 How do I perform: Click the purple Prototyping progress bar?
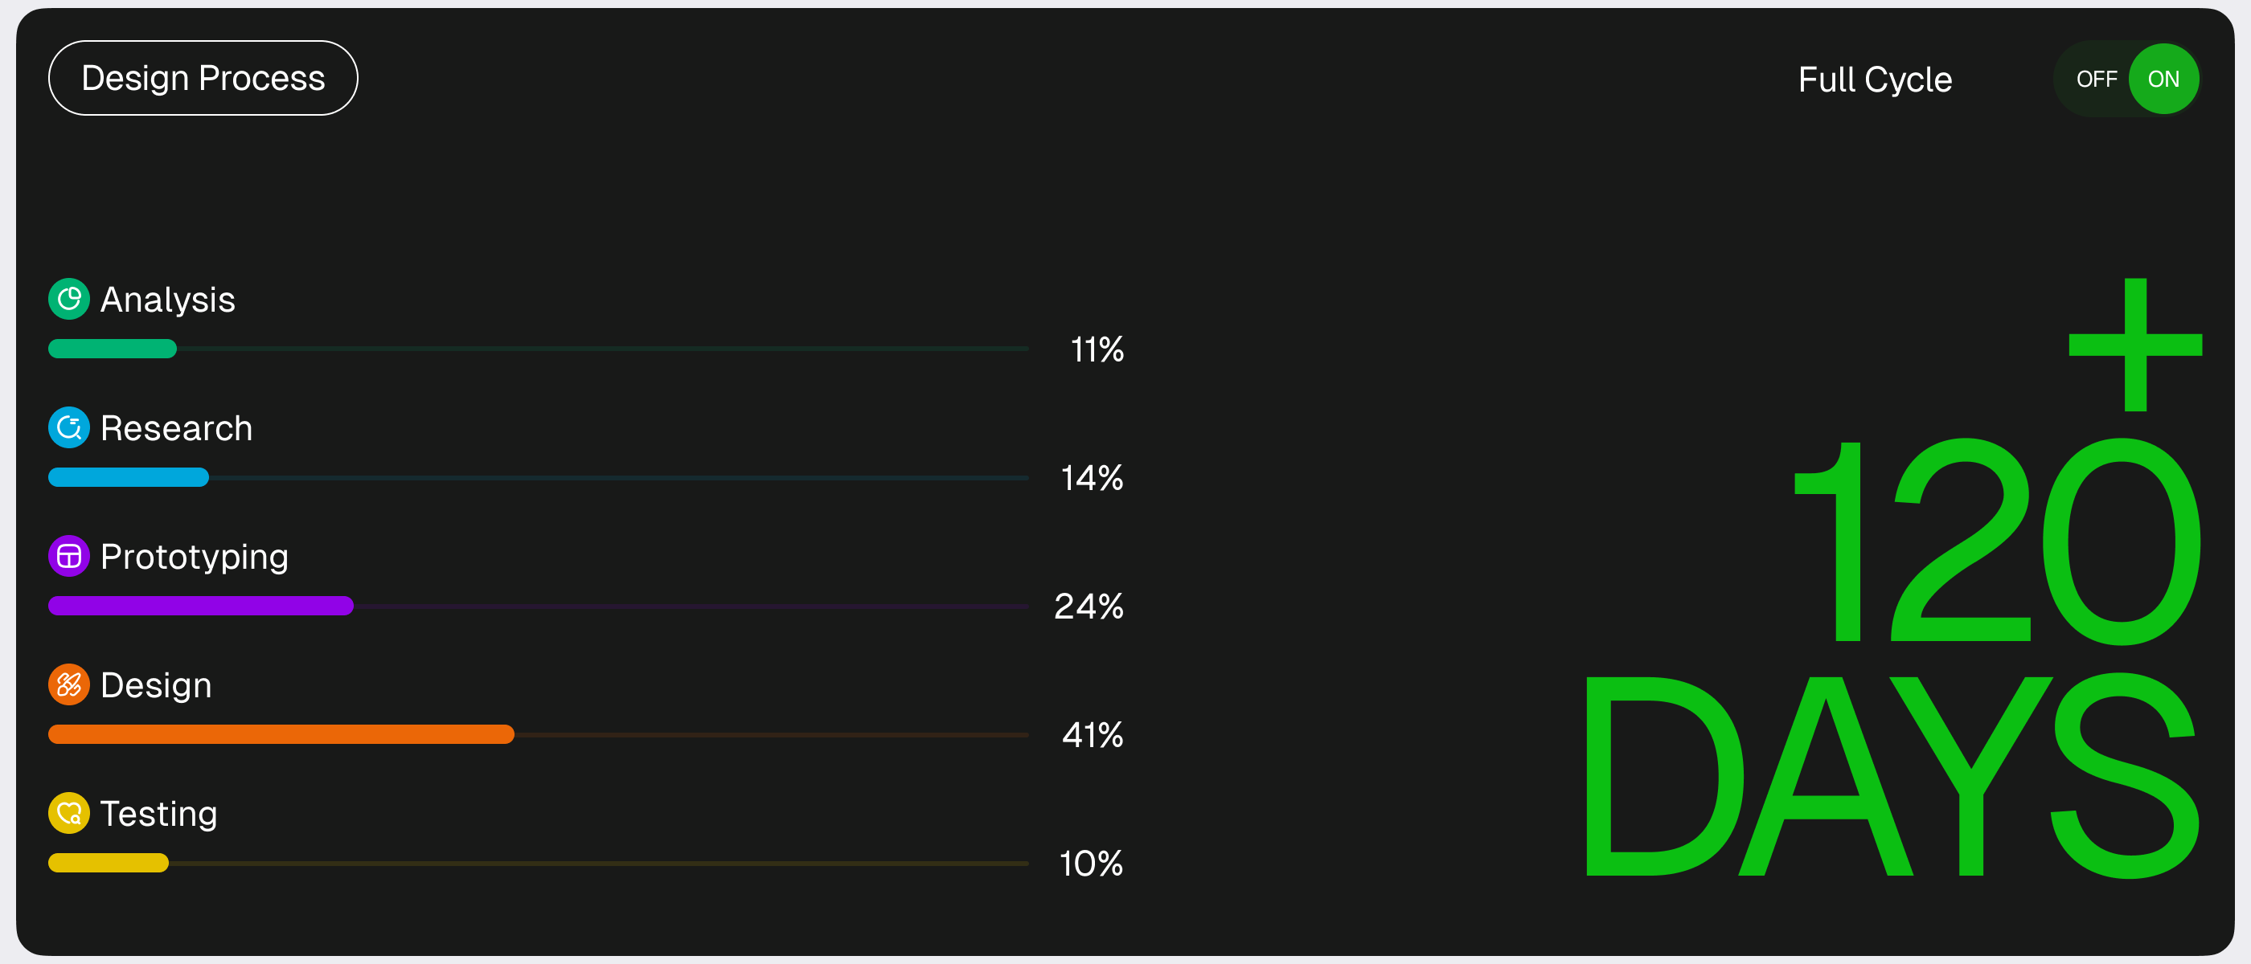pos(201,605)
